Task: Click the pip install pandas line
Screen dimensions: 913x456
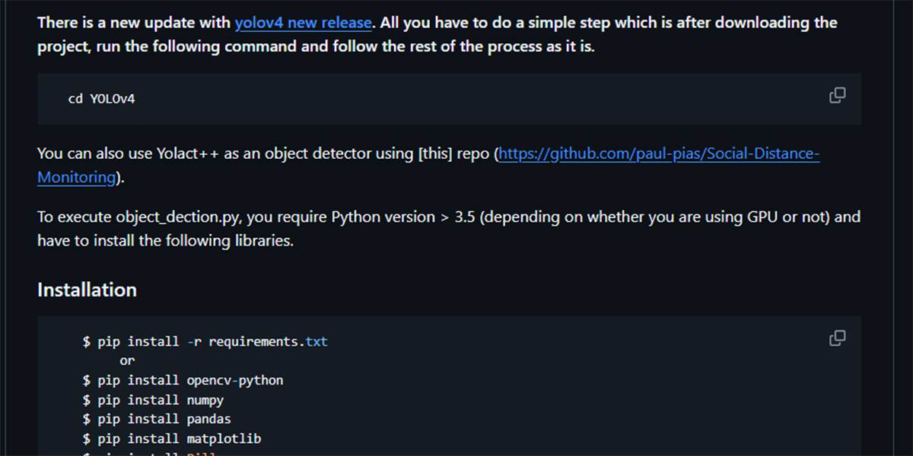Action: click(157, 419)
